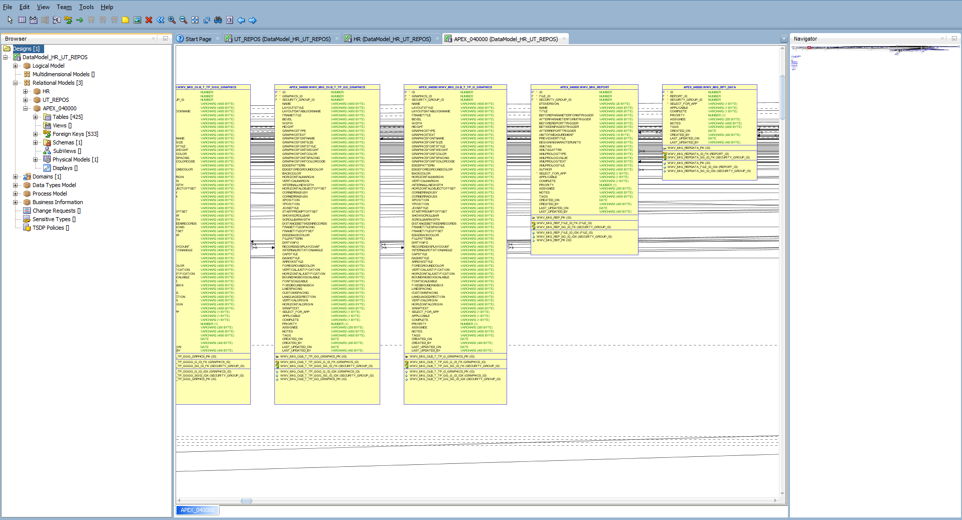The width and height of the screenshot is (962, 520).
Task: Collapse the APEX_040000 model node
Action: (26, 108)
